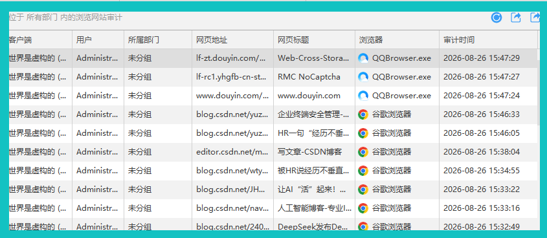Viewport: 547px width, 238px height.
Task: Click the HR一句“经历不垂... title cell
Action: [x=315, y=133]
